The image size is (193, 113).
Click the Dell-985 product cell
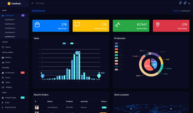point(69,107)
